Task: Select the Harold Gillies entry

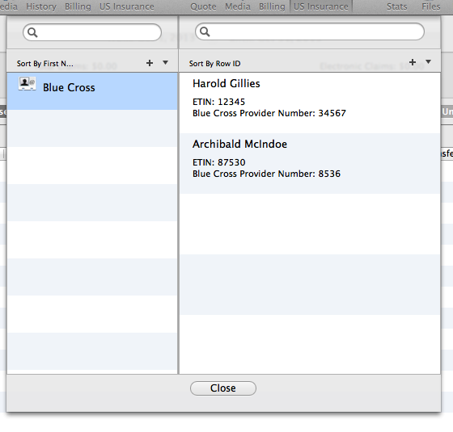Action: (310, 103)
